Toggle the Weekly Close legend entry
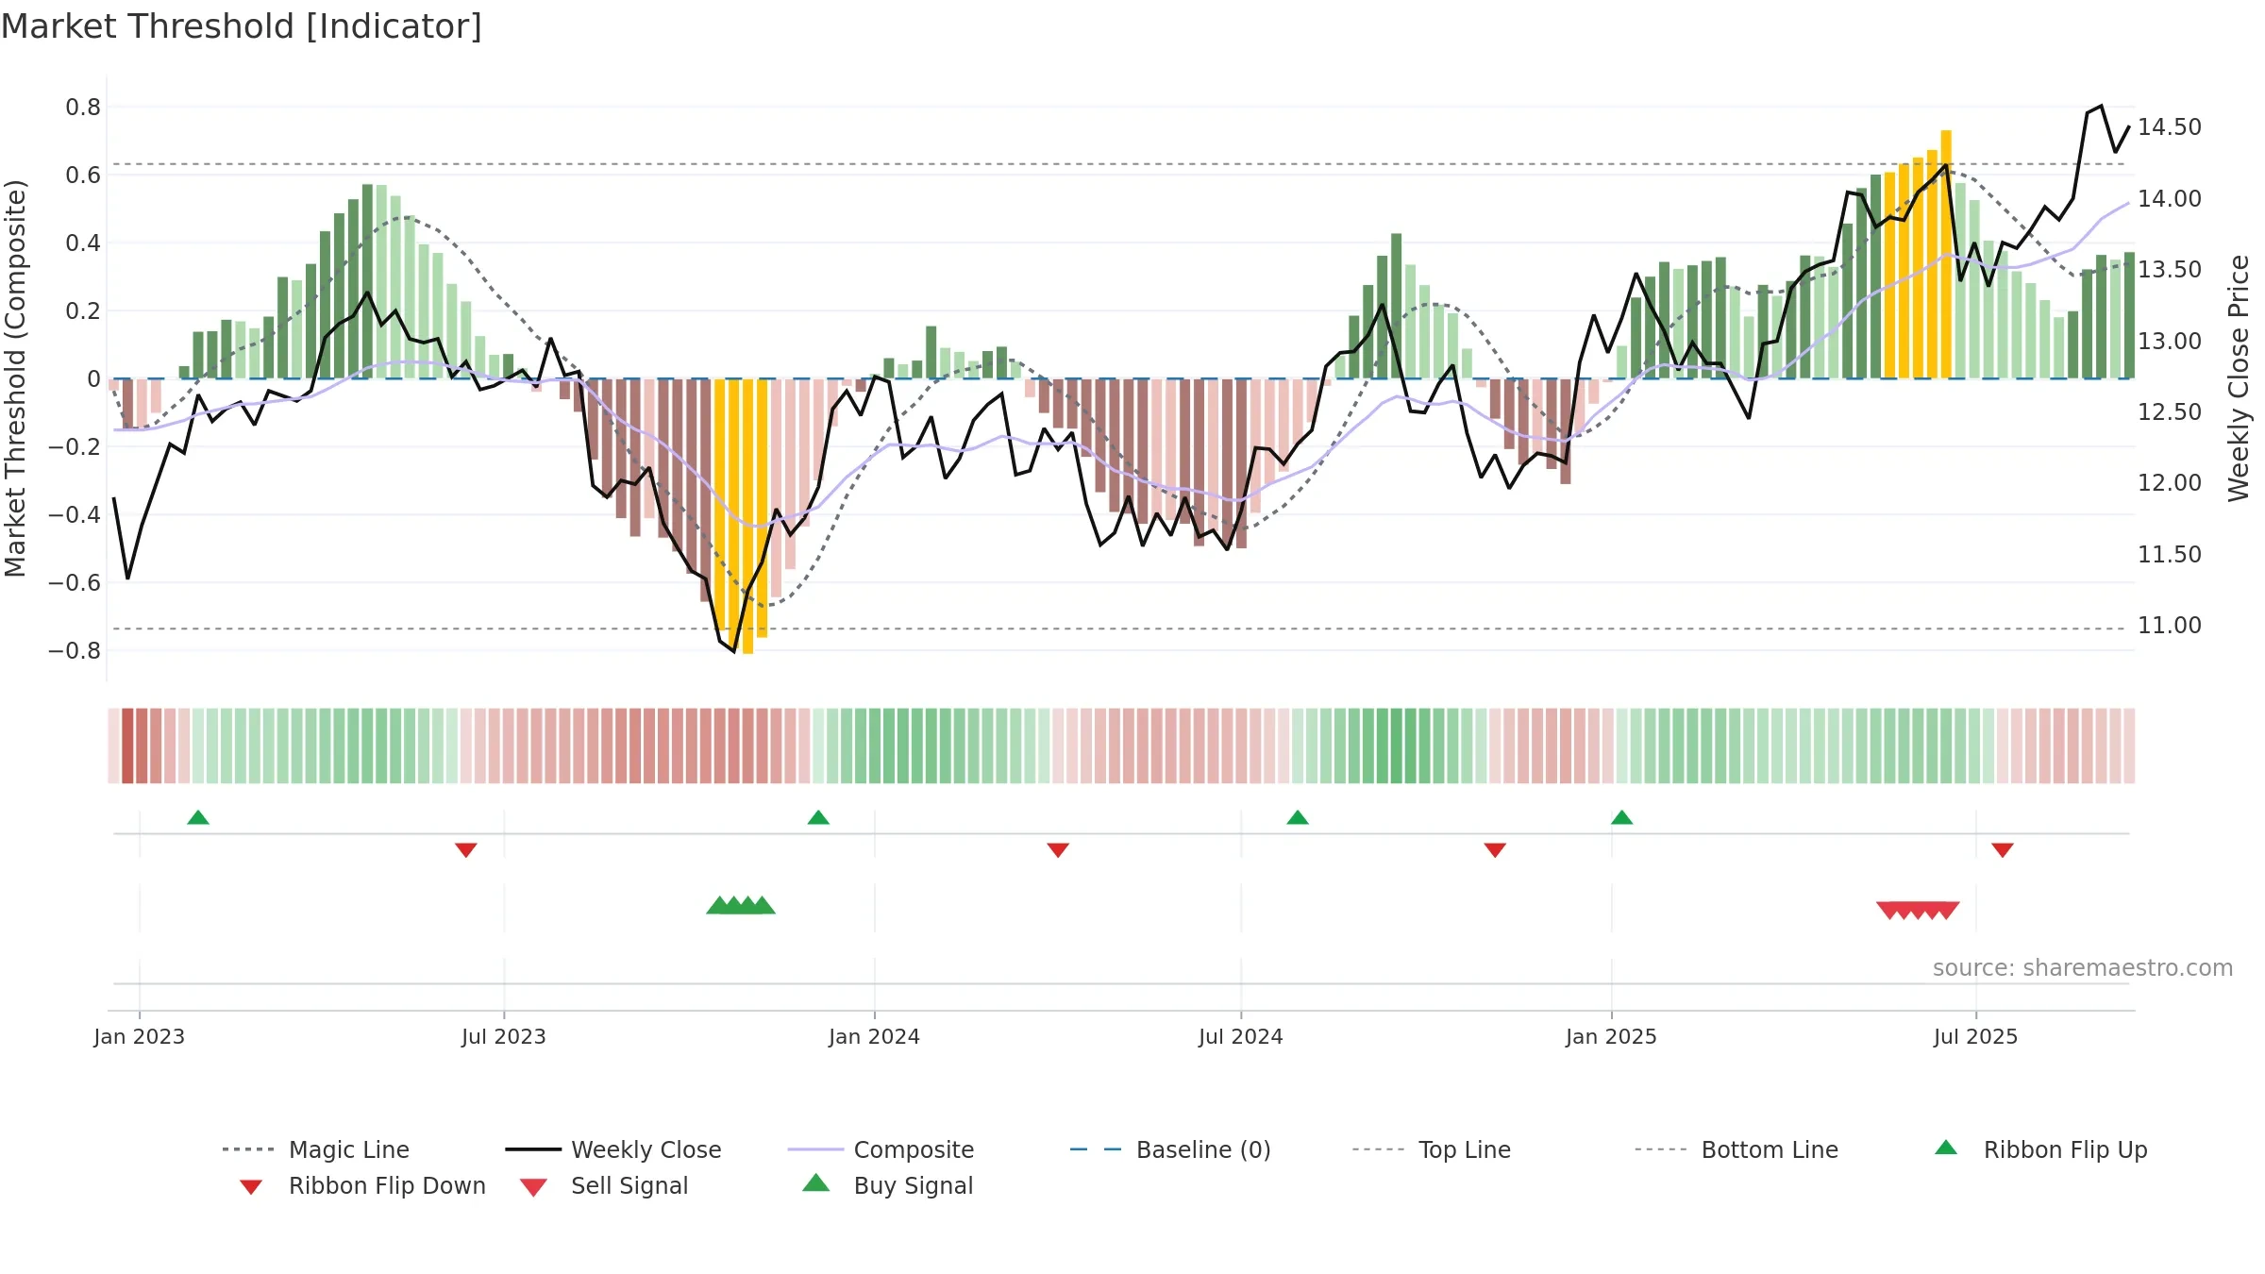The height and width of the screenshot is (1274, 2265). (613, 1149)
